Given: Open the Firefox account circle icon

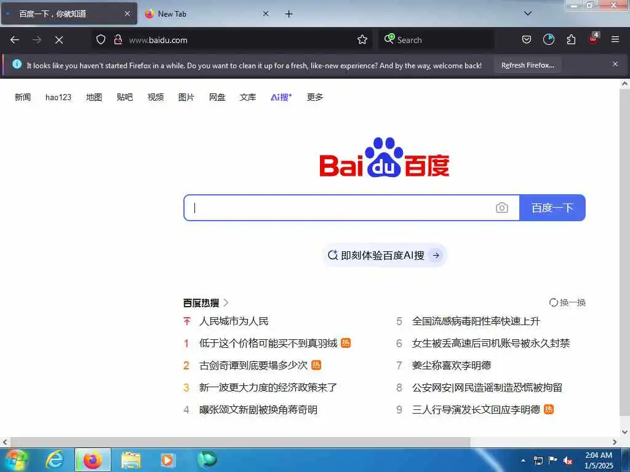Looking at the screenshot, I should (548, 39).
